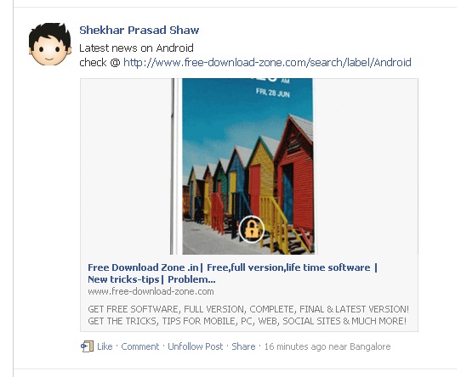Click the blank area left of the phone image
The width and height of the screenshot is (461, 377).
tap(125, 166)
